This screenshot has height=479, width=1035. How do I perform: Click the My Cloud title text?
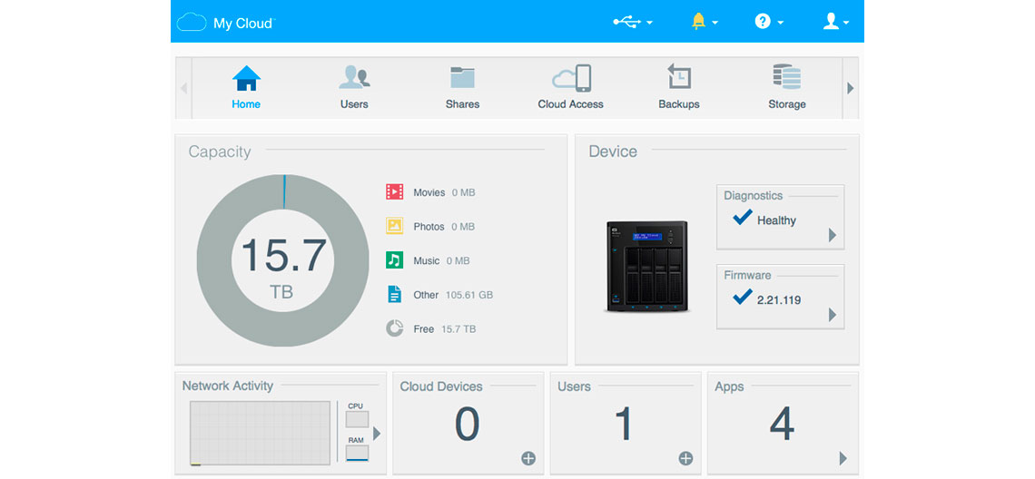click(x=243, y=23)
